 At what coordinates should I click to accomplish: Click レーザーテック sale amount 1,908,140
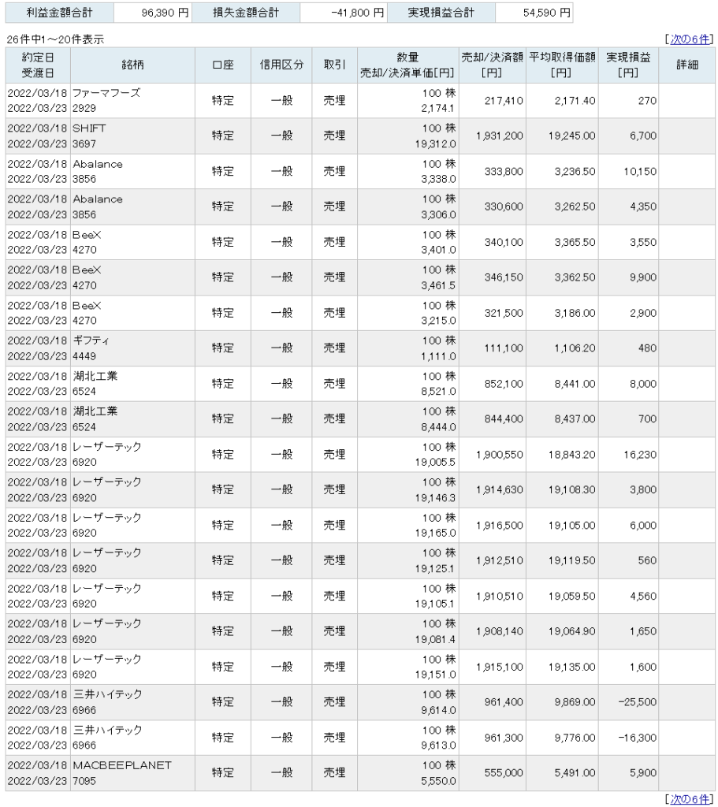(499, 631)
